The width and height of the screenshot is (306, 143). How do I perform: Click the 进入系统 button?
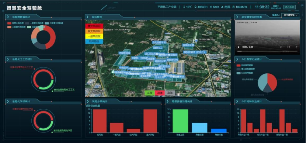click(x=289, y=7)
